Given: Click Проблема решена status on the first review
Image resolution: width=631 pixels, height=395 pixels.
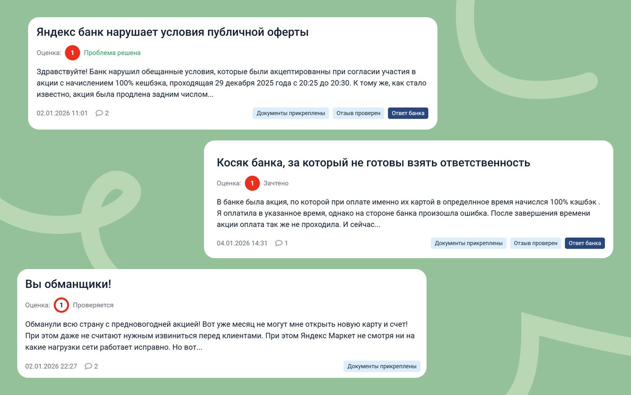Looking at the screenshot, I should click(112, 53).
